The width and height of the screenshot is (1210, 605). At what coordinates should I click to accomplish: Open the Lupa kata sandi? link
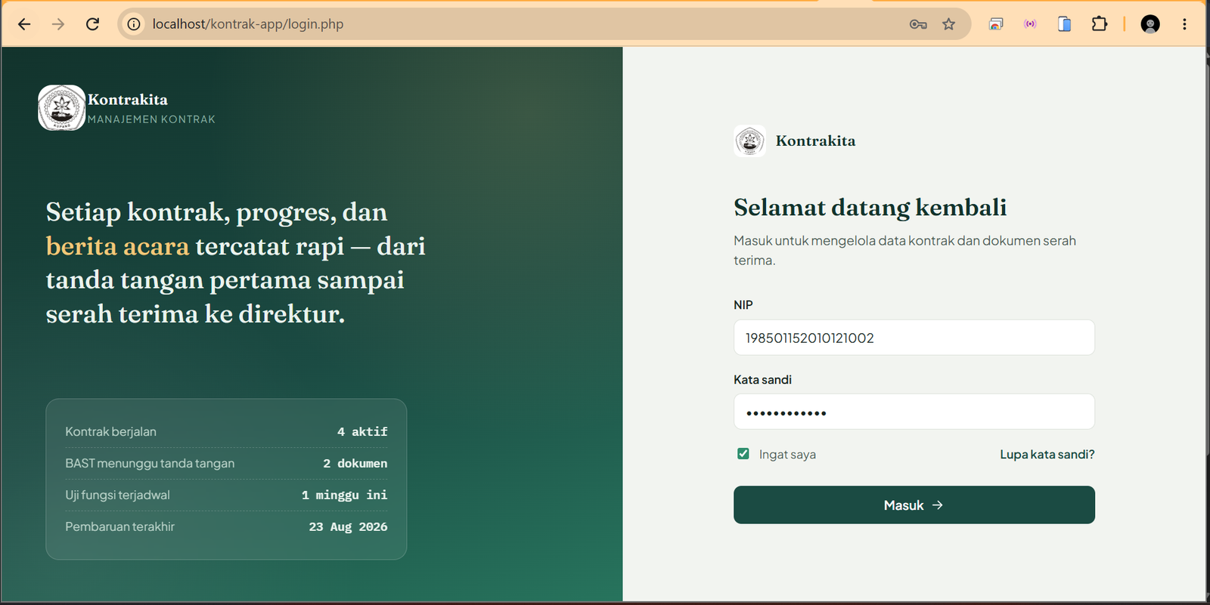pyautogui.click(x=1047, y=455)
